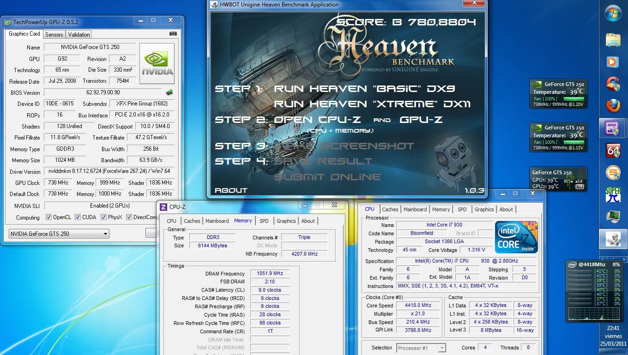Click the Intel Core i7 logo in CPU-Z

[516, 237]
